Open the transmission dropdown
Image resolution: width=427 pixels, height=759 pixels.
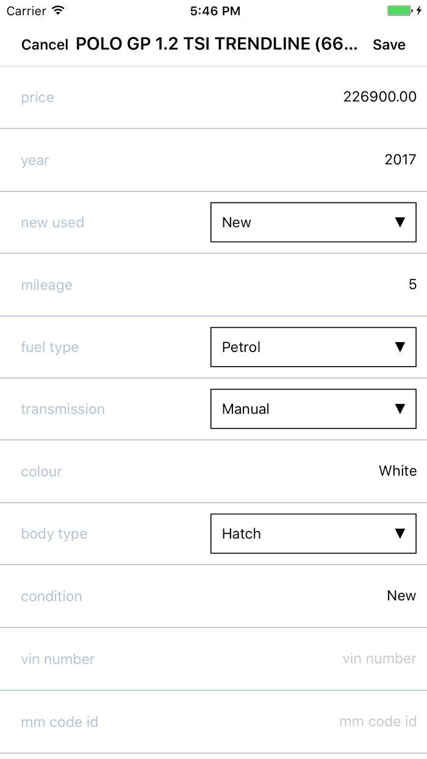313,409
